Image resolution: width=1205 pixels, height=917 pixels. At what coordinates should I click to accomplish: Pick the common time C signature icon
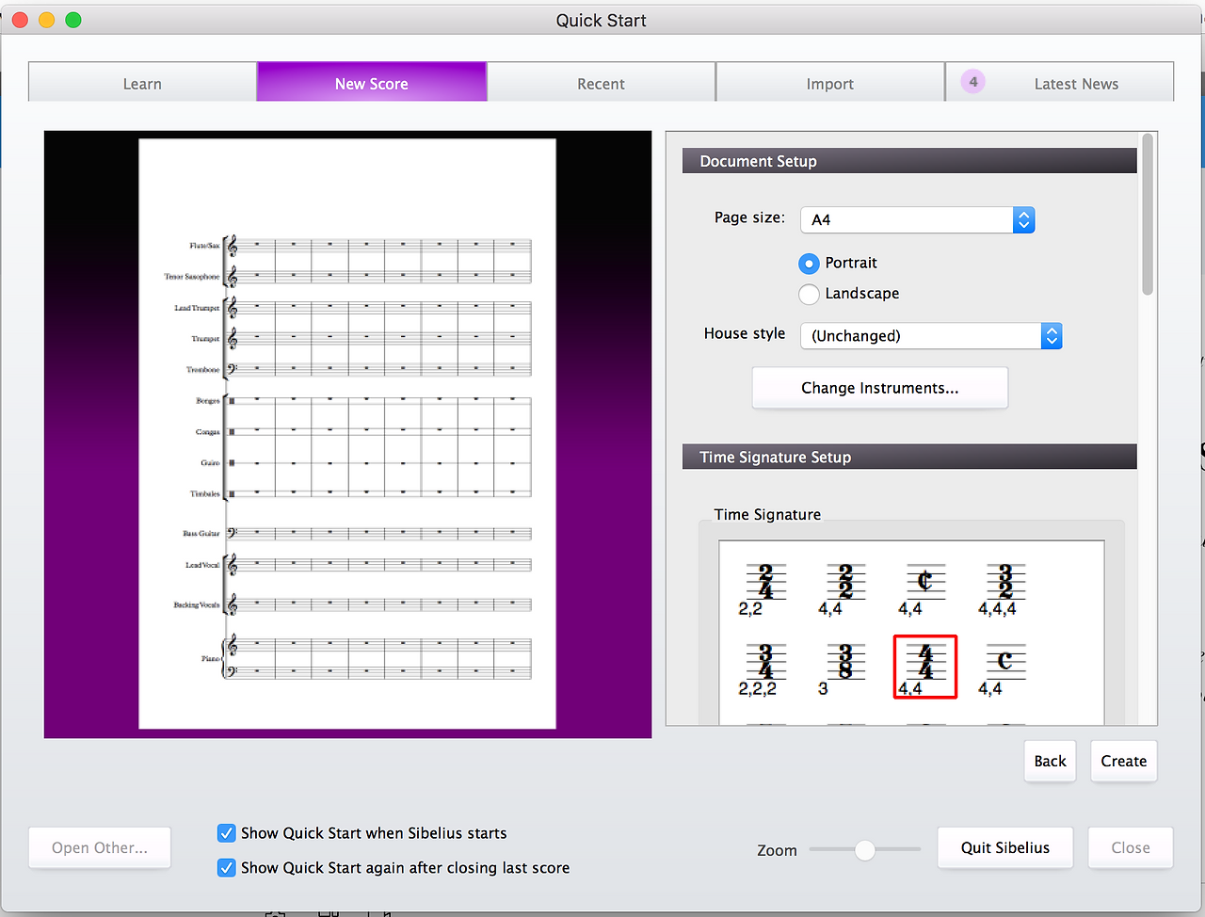[x=1004, y=668]
